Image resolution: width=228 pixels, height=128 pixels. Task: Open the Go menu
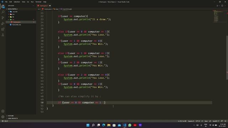(x=28, y=2)
